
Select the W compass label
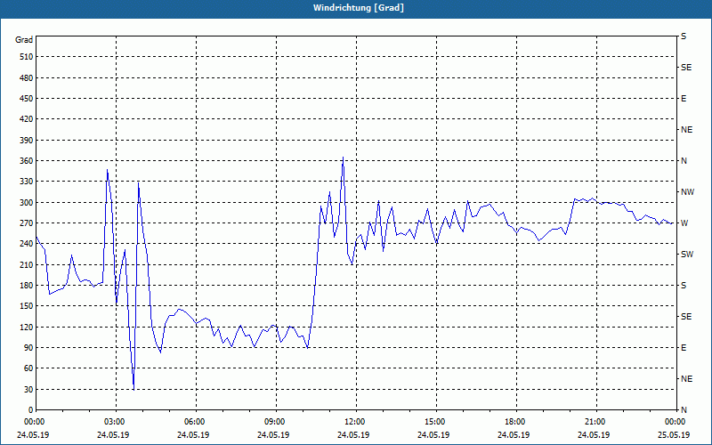(684, 223)
